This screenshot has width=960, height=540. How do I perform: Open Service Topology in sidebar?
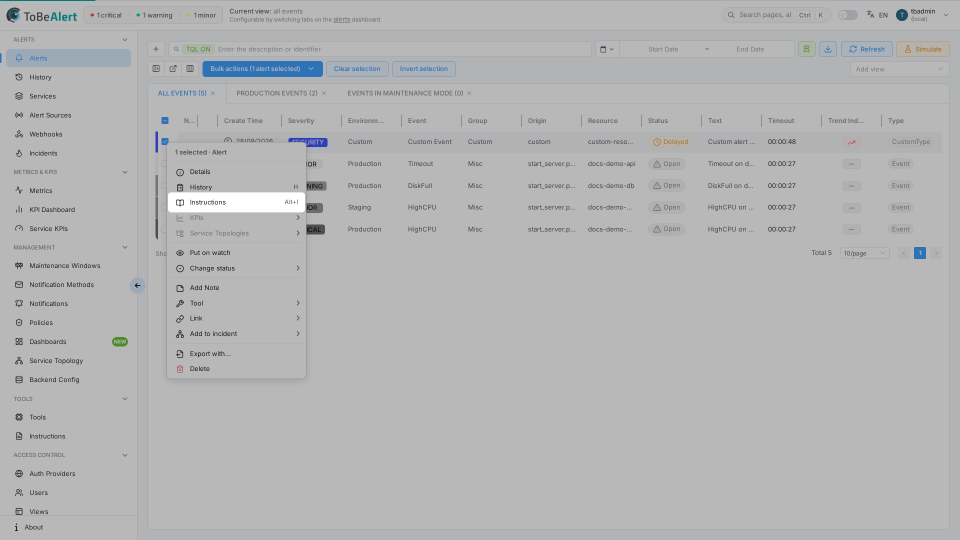[68, 360]
